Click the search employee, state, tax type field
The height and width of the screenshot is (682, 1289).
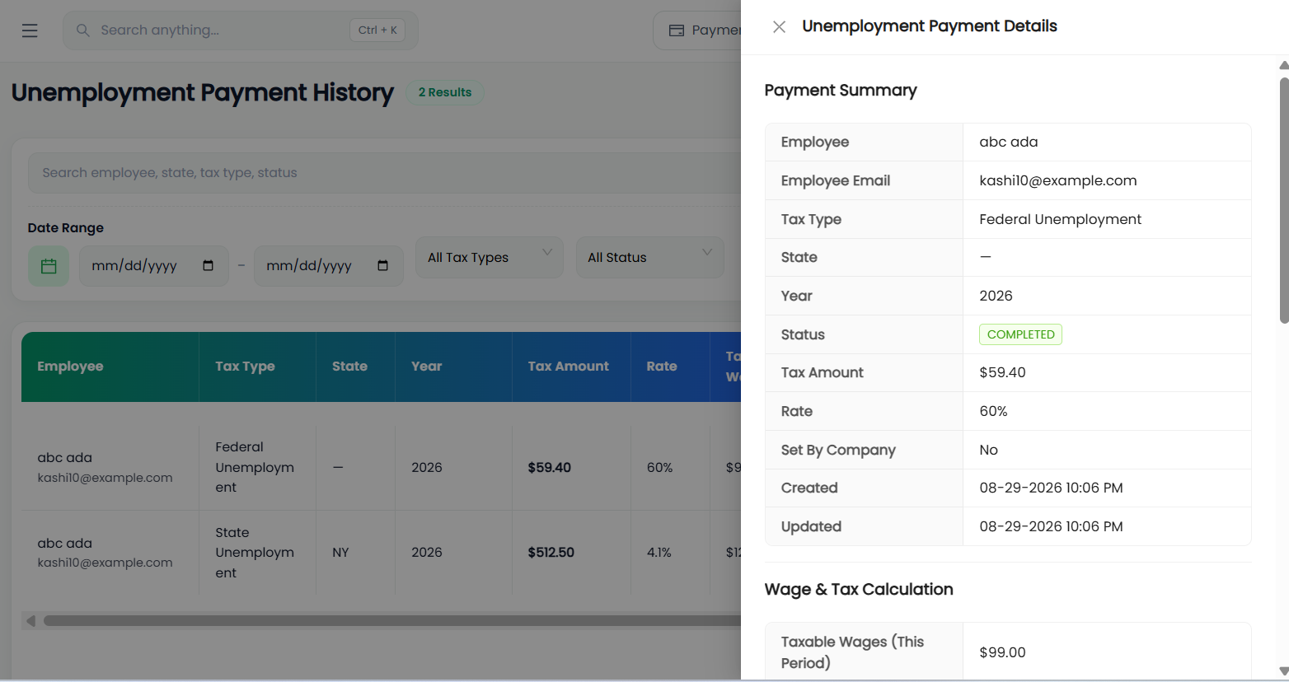[x=384, y=173]
